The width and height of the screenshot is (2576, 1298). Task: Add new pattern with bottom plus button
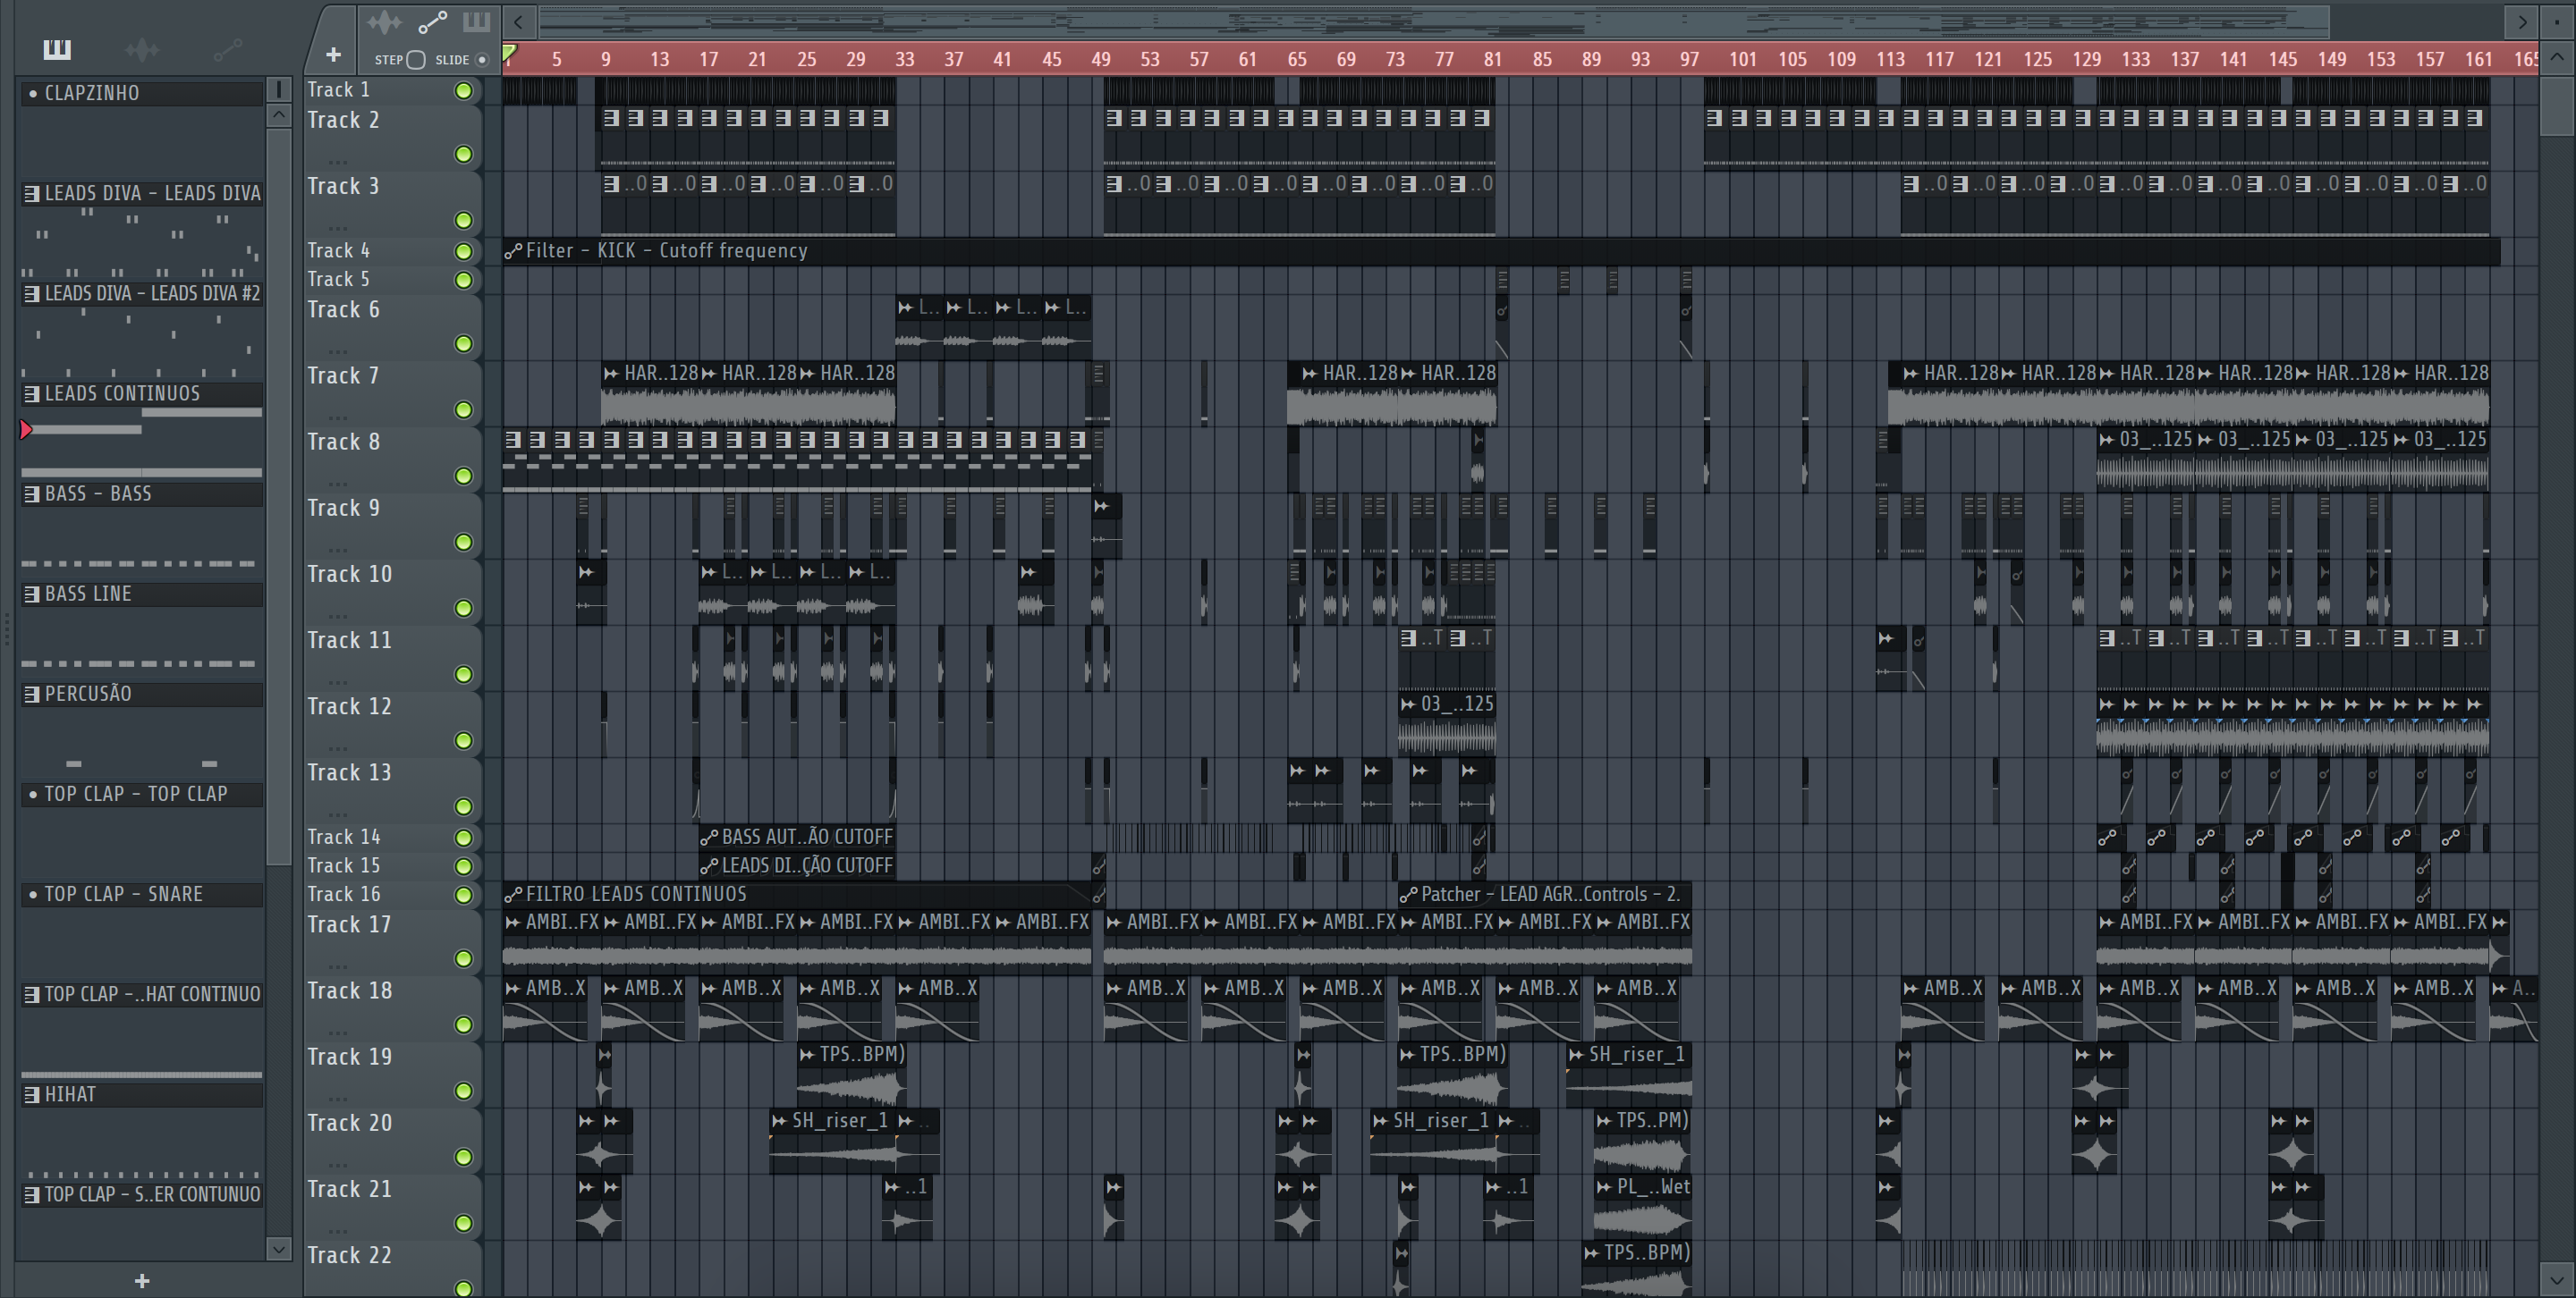[142, 1280]
